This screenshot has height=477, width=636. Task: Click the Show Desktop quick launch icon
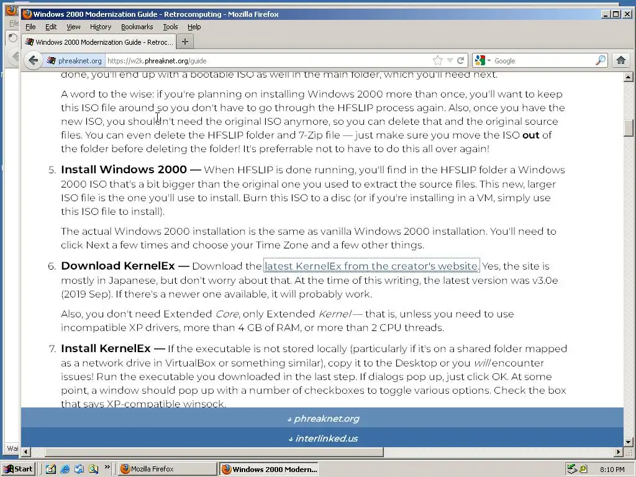tap(51, 469)
